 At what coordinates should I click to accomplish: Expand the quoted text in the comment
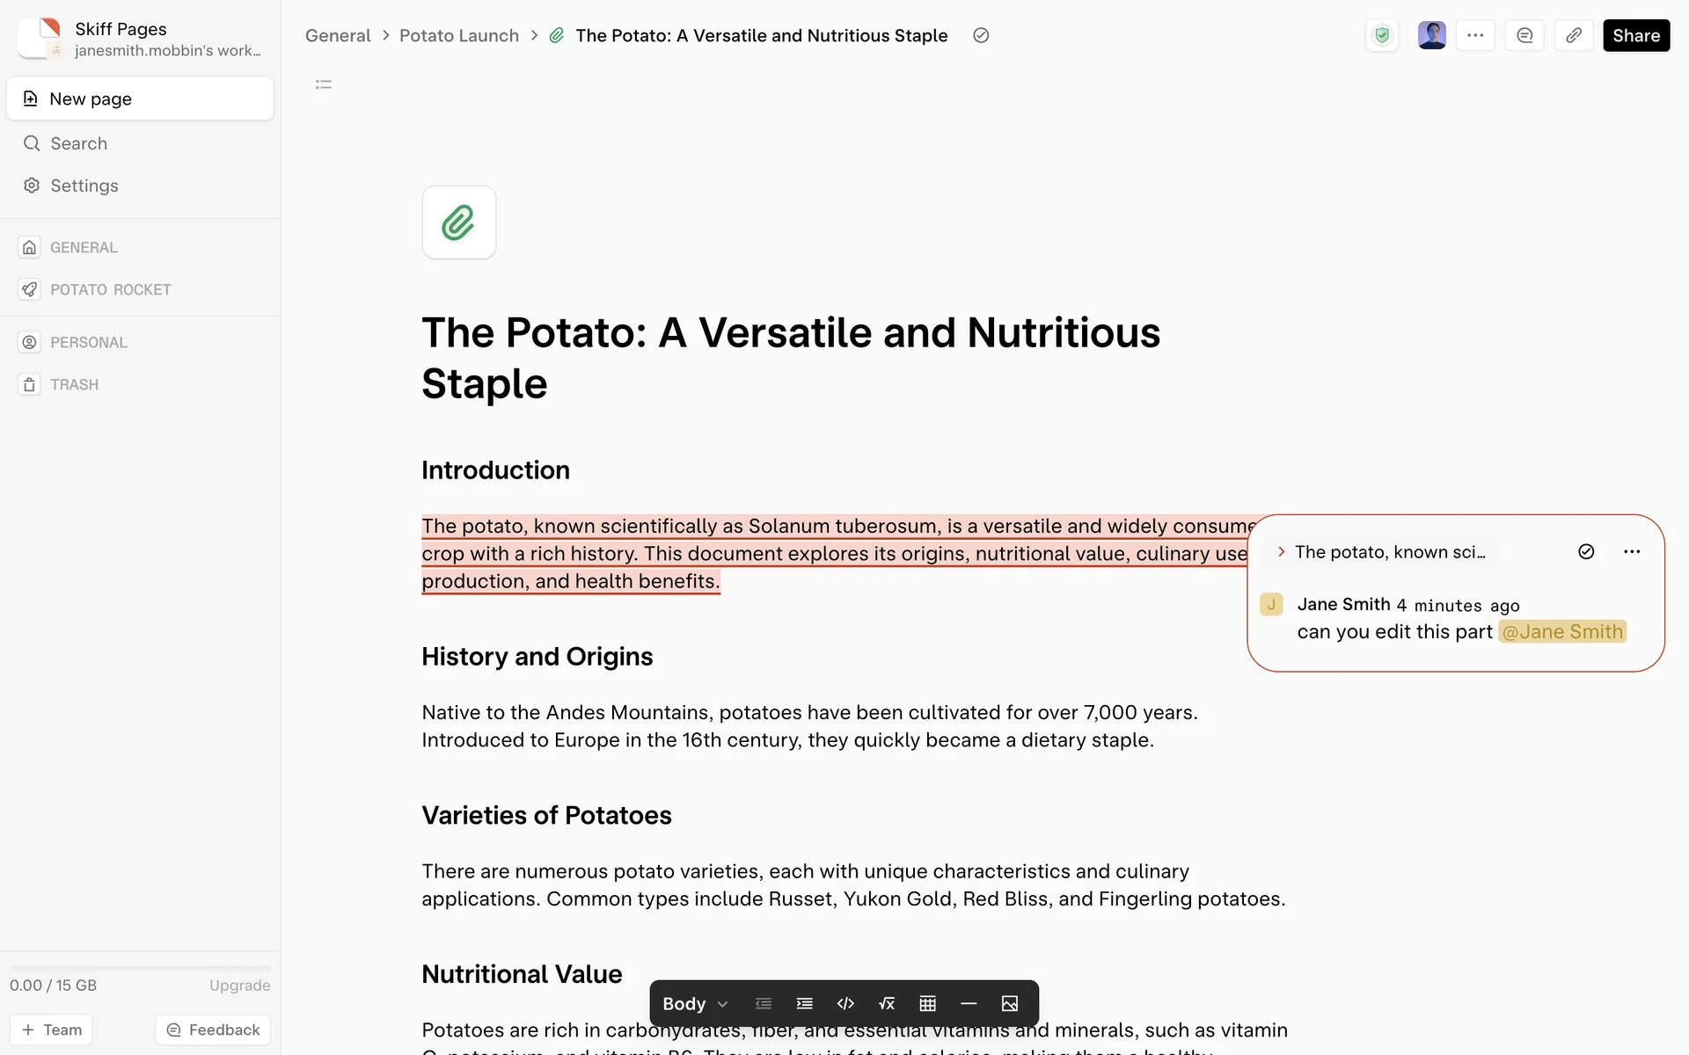click(x=1282, y=551)
